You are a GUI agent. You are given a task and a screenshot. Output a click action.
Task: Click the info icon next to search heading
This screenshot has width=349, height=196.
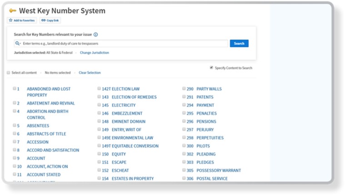96,34
